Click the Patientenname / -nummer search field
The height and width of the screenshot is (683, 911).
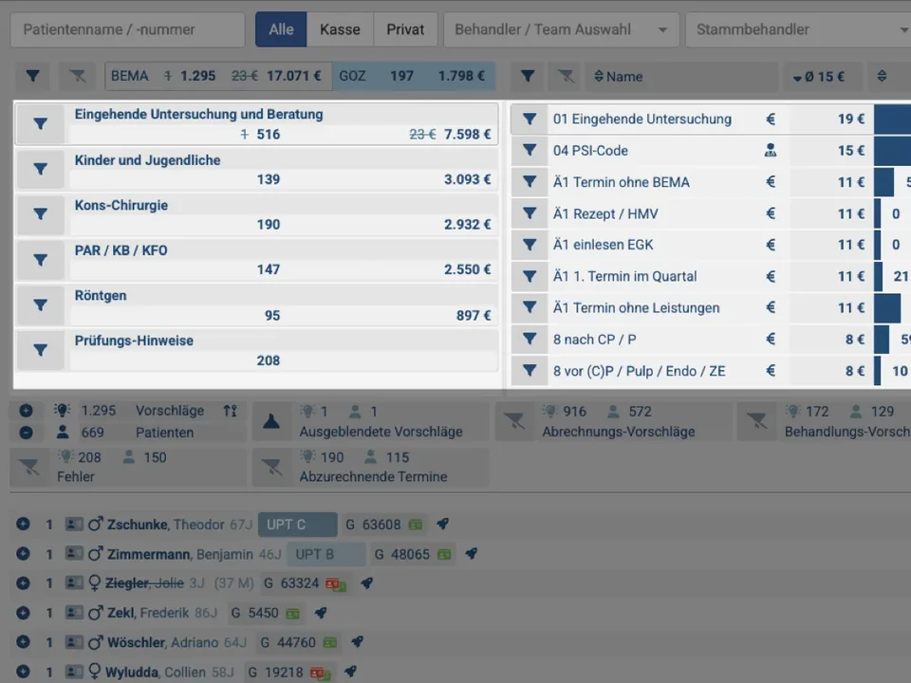coord(127,29)
